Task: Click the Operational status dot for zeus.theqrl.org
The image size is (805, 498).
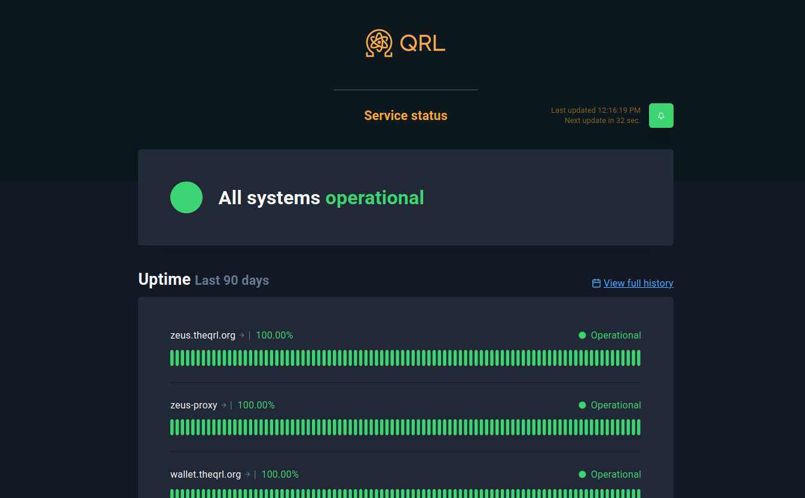Action: coord(582,335)
